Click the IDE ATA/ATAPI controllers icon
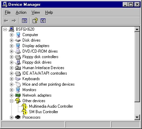Image resolution: width=142 pixels, height=129 pixels. (x=18, y=73)
